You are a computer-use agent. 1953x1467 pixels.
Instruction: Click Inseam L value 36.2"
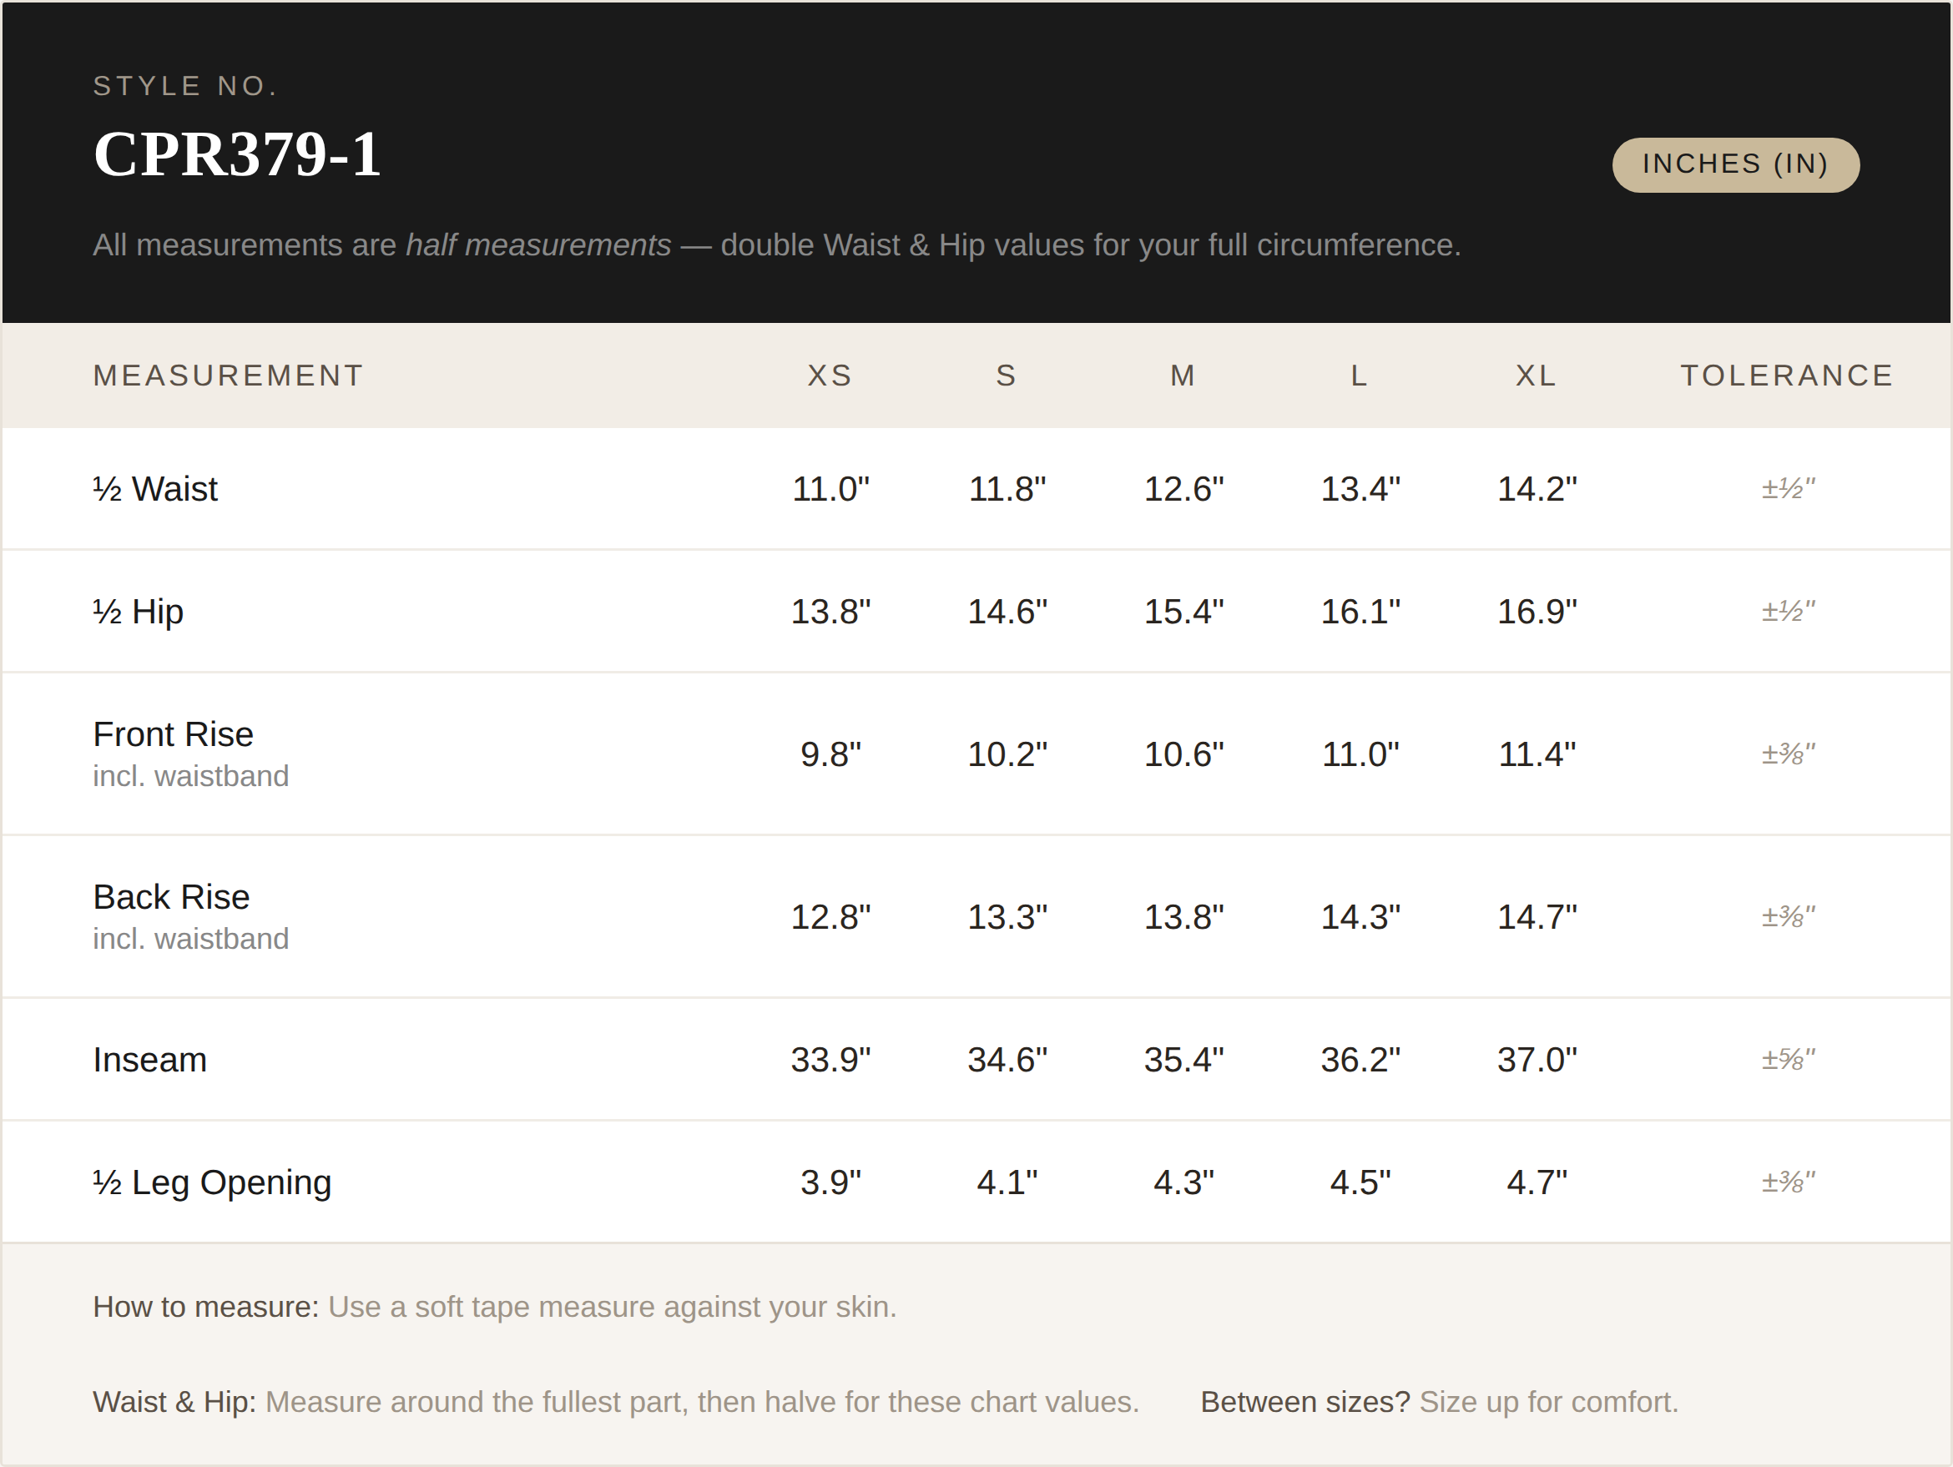tap(1360, 1059)
